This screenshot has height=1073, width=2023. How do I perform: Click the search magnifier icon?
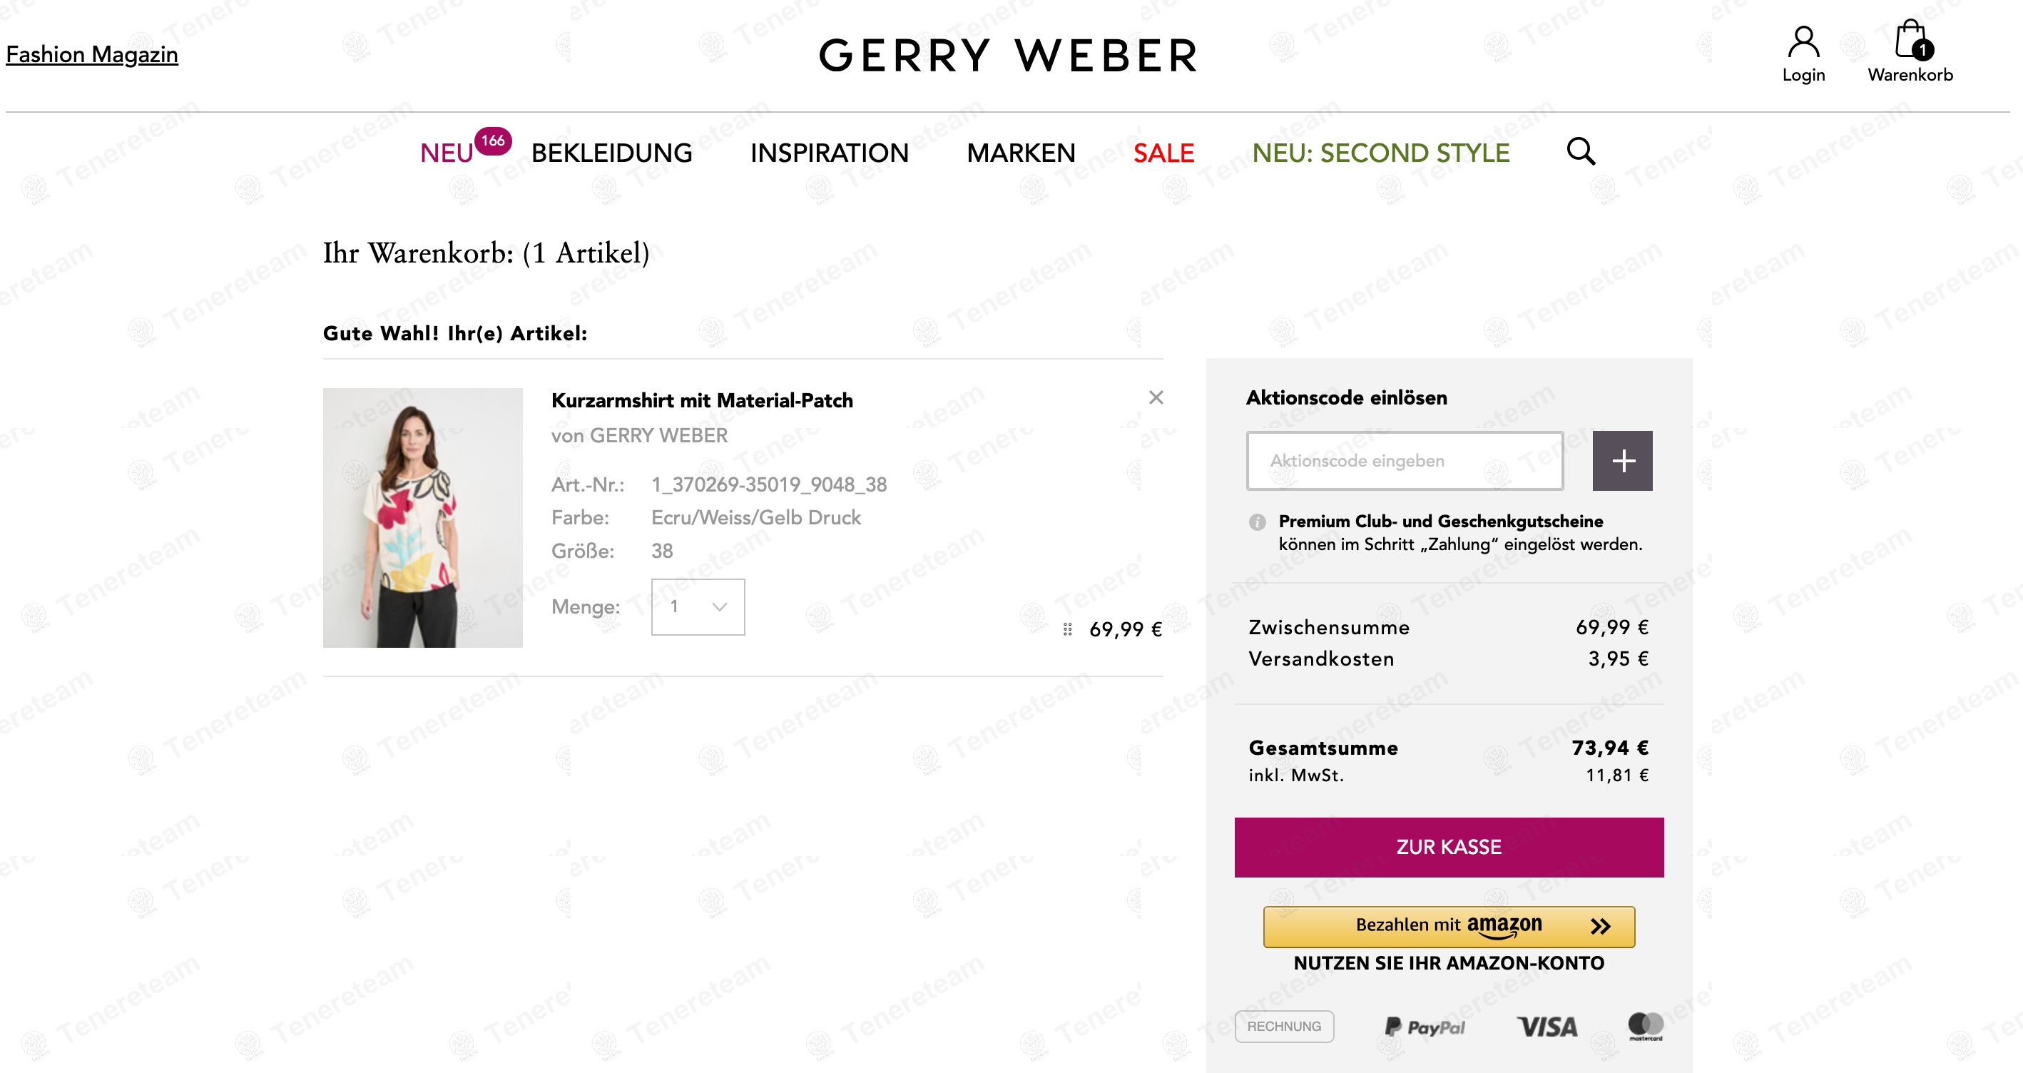tap(1580, 151)
